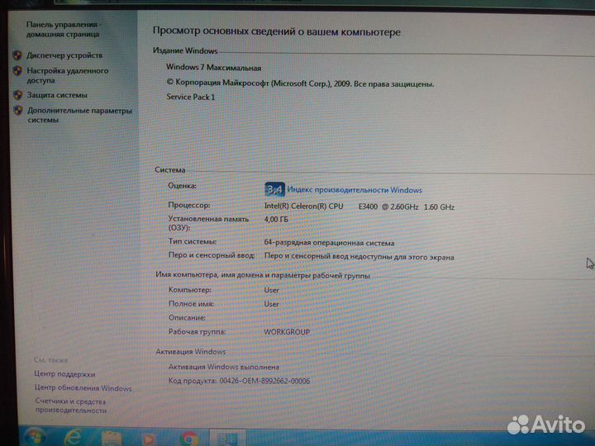Viewport: 595px width, 446px height.
Task: Click product code '00426-OEM-8992662-00006'
Action: point(264,381)
